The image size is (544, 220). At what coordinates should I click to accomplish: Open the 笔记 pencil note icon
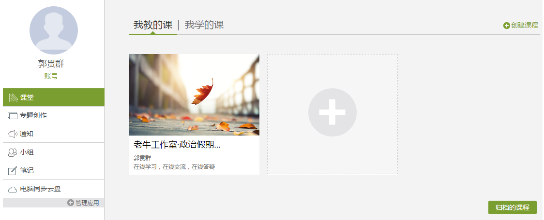point(13,170)
